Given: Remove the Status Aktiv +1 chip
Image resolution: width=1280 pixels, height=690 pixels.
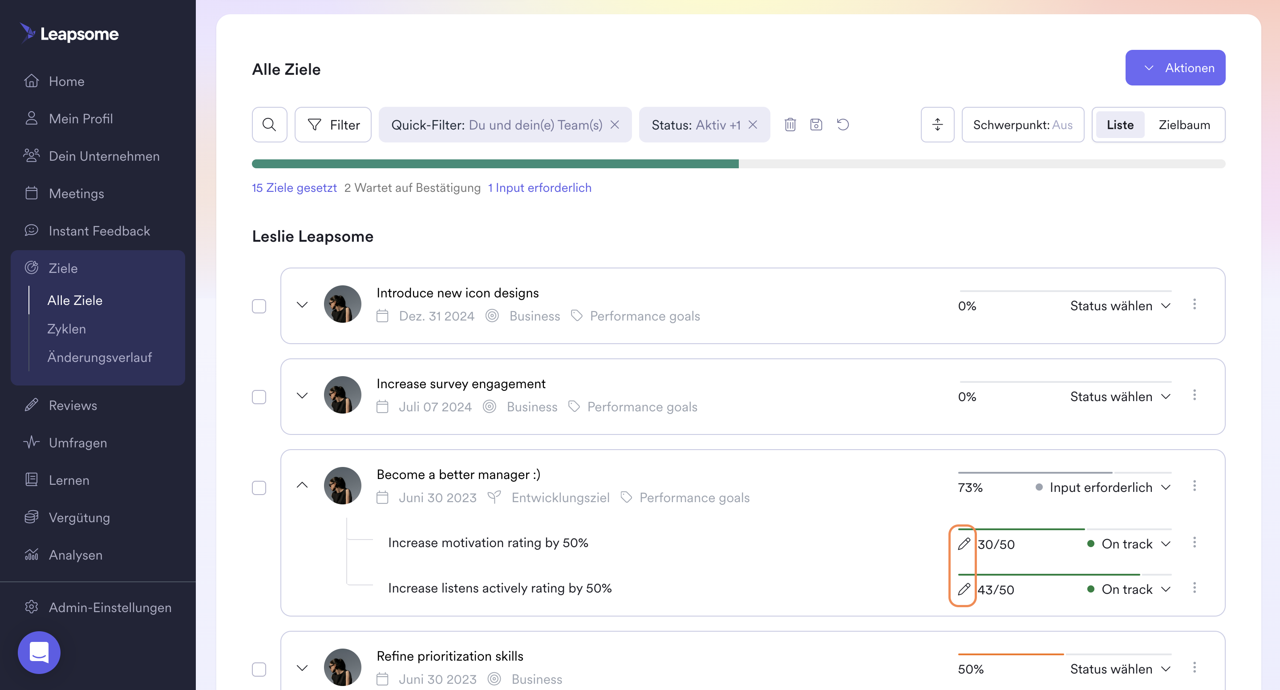Looking at the screenshot, I should pyautogui.click(x=753, y=125).
